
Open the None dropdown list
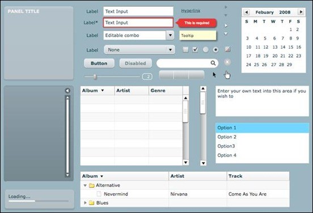(139, 50)
